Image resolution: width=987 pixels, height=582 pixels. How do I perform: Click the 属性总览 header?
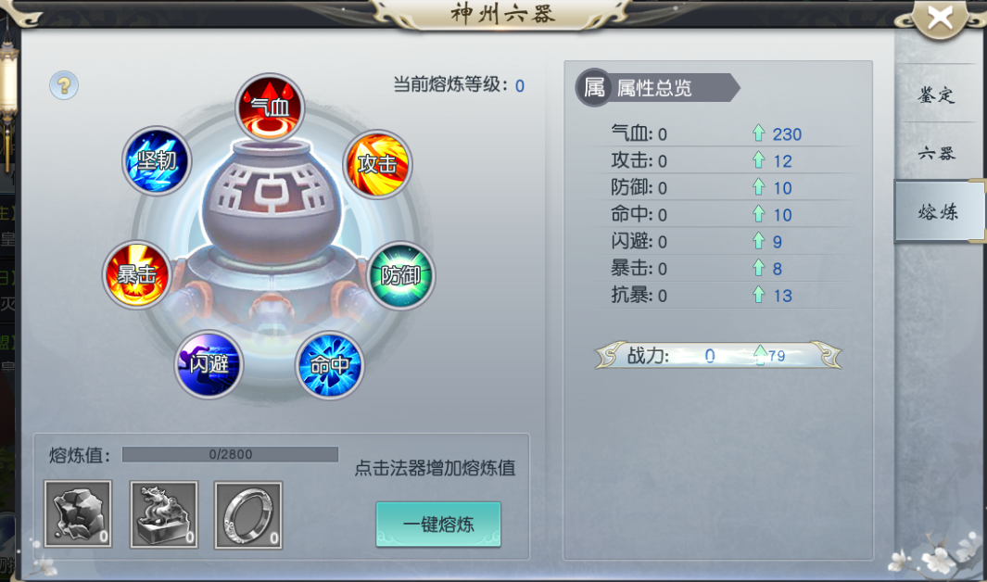tap(657, 87)
